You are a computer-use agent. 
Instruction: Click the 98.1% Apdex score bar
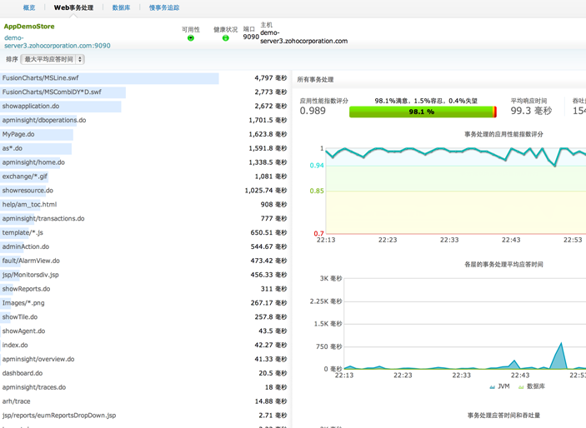[422, 112]
